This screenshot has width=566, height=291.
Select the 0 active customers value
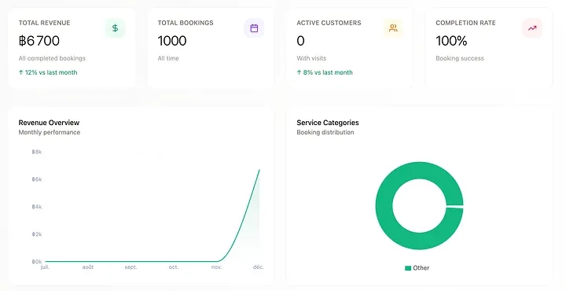coord(300,41)
